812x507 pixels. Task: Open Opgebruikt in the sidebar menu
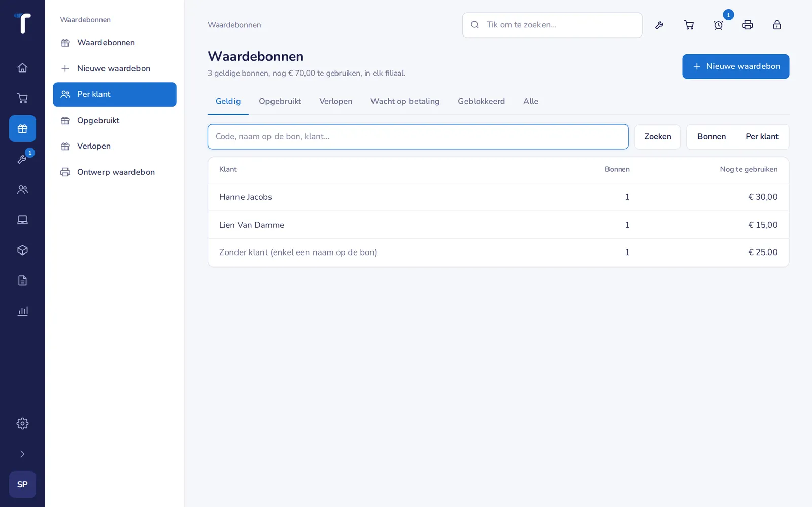115,120
